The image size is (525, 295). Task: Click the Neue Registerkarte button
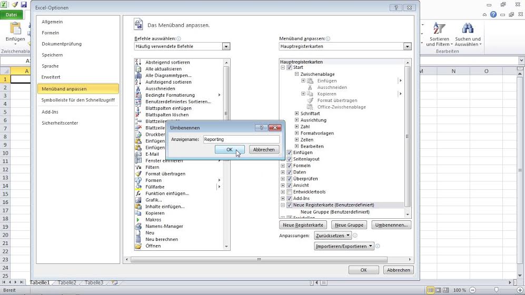pyautogui.click(x=303, y=225)
